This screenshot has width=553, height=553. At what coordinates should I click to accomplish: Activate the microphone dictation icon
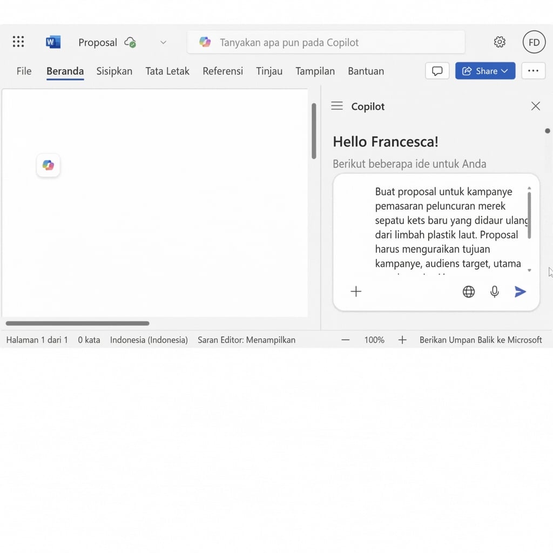pos(494,292)
